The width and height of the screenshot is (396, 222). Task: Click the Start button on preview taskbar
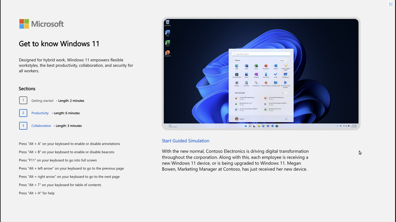[245, 126]
